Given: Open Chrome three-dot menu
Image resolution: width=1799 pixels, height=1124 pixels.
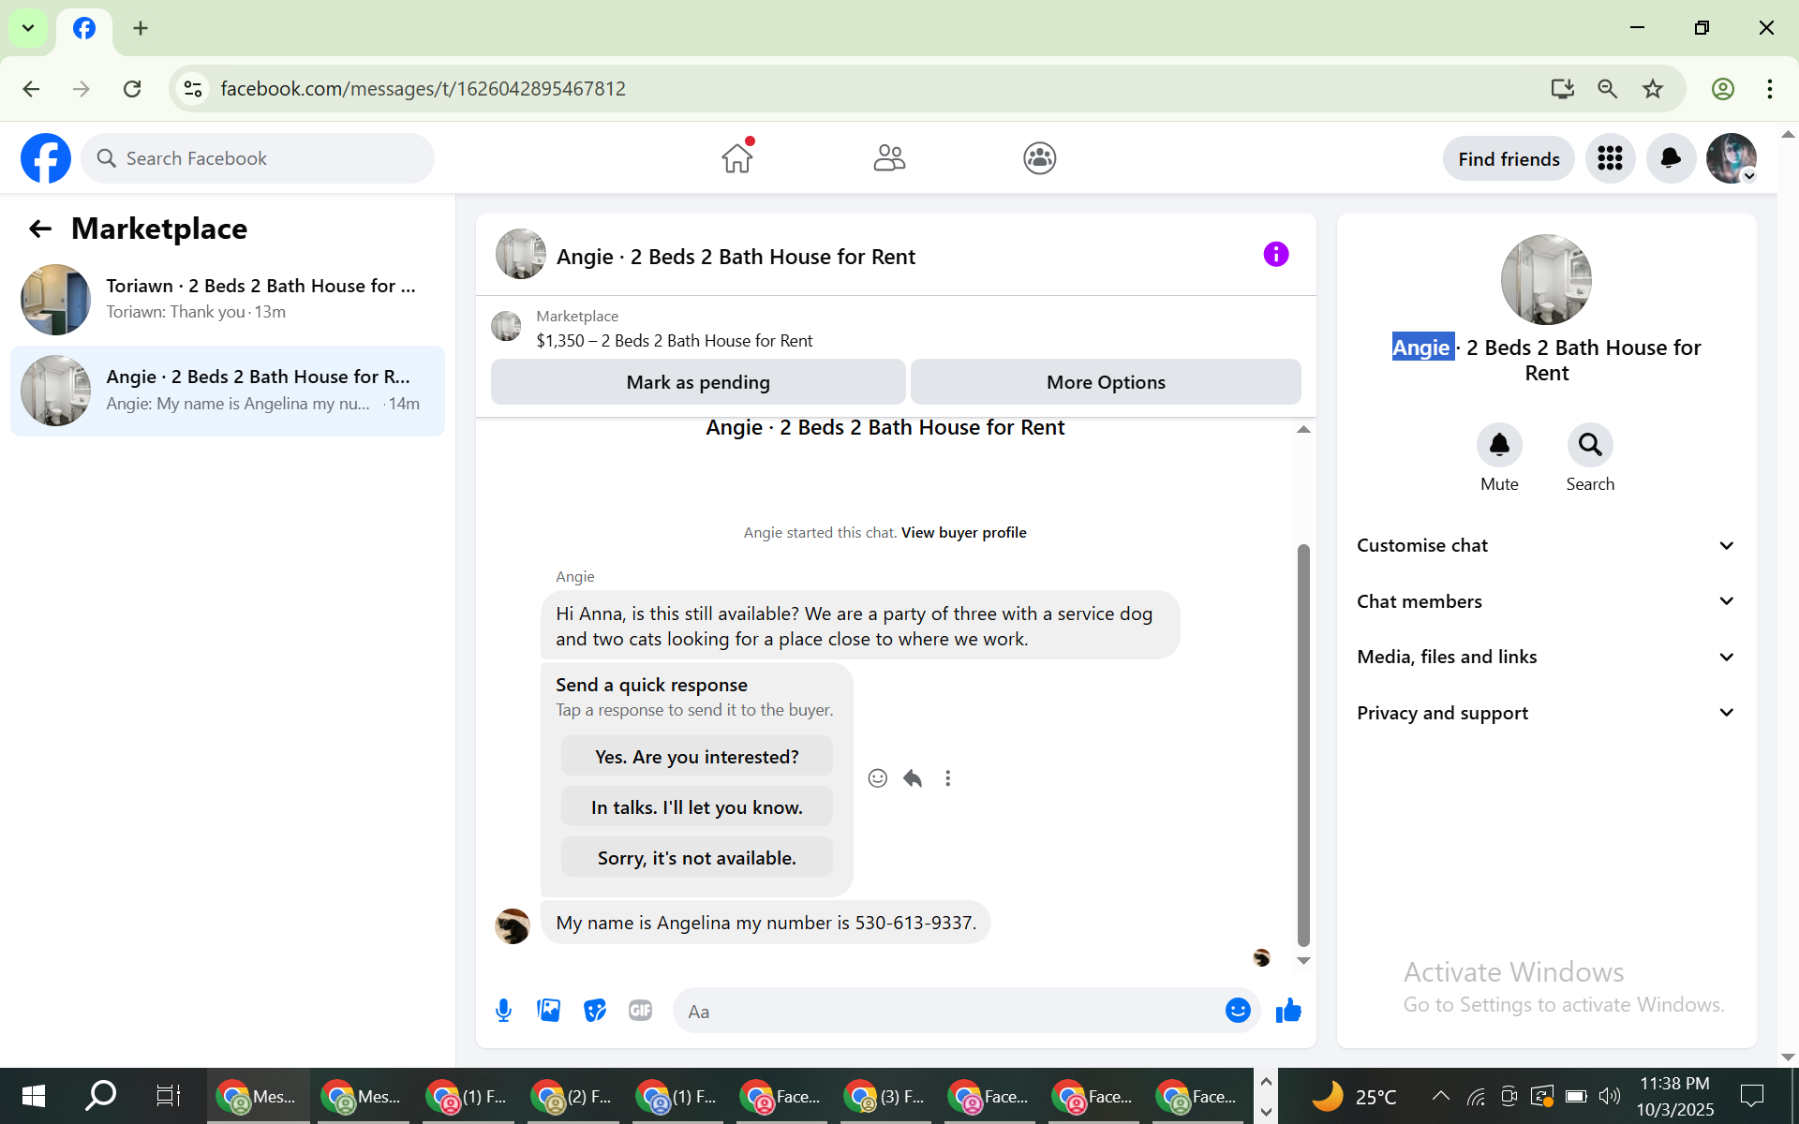Looking at the screenshot, I should pos(1770,89).
